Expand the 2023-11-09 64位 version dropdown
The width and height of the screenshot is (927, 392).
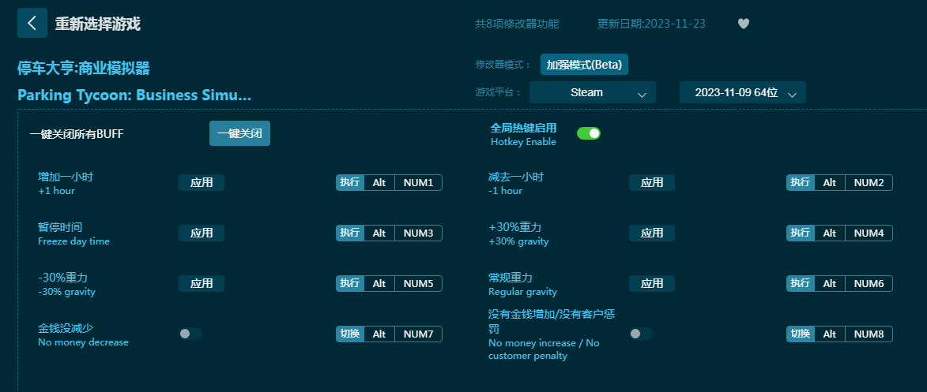click(x=742, y=92)
